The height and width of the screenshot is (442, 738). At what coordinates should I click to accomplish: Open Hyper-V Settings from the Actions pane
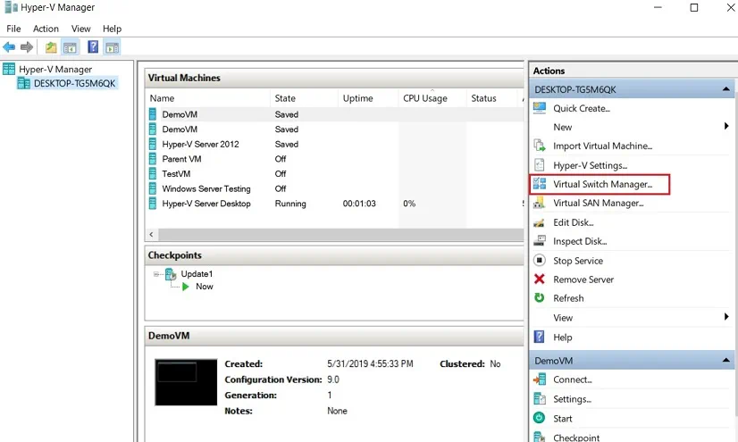pyautogui.click(x=590, y=165)
